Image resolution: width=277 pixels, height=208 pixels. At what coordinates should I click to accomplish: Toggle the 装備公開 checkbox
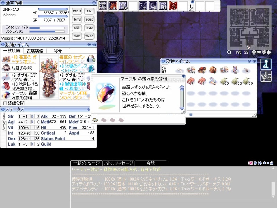pyautogui.click(x=5, y=103)
